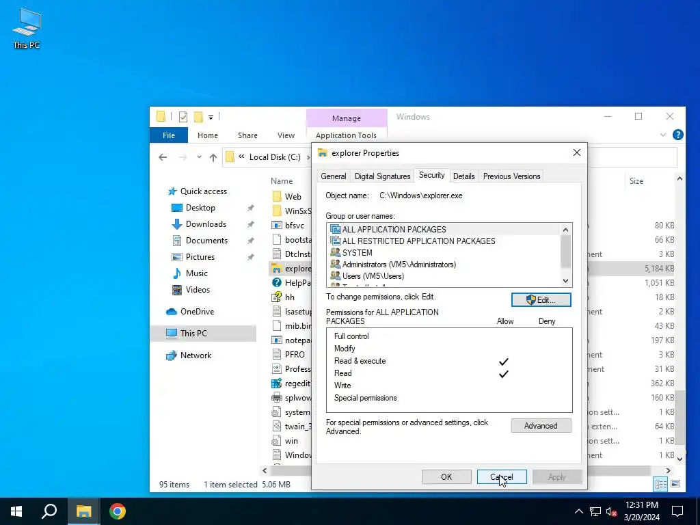
Task: Click the Advanced button
Action: 541,426
